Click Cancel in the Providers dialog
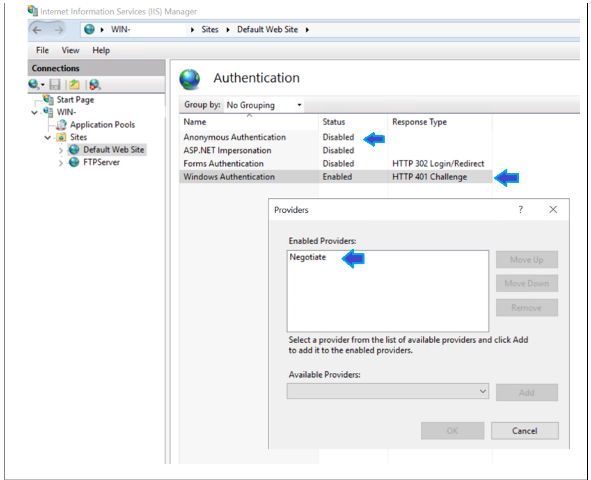 point(524,431)
